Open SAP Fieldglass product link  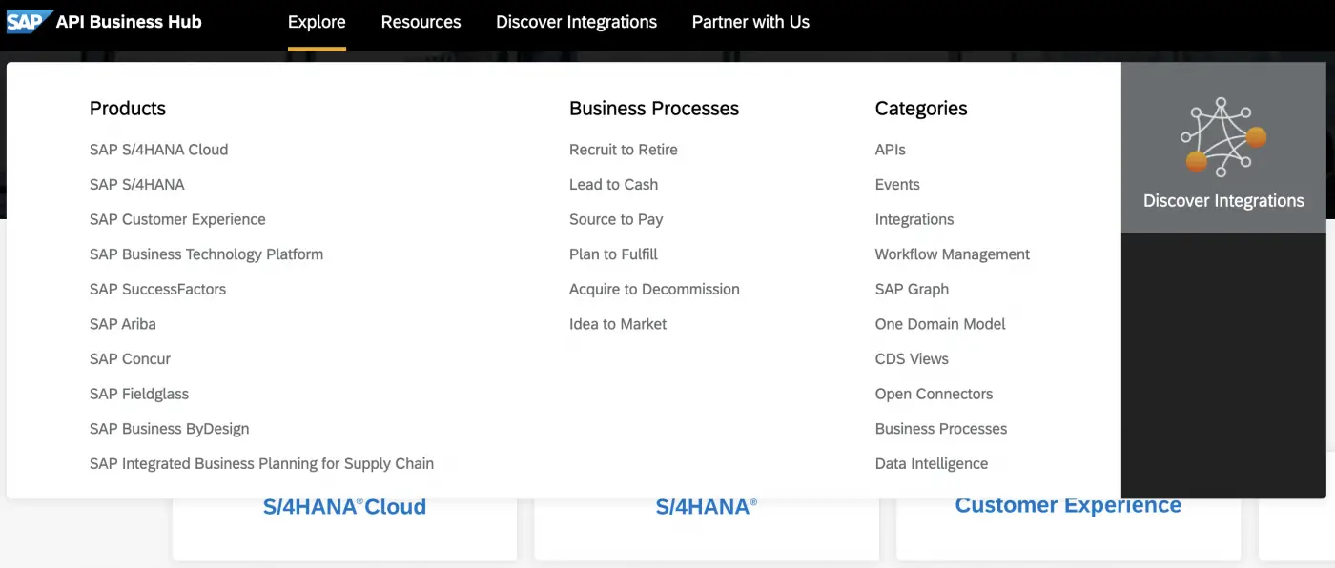click(139, 395)
